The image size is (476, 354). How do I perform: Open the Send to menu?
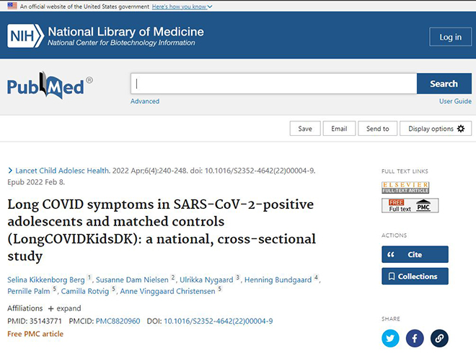pos(377,129)
